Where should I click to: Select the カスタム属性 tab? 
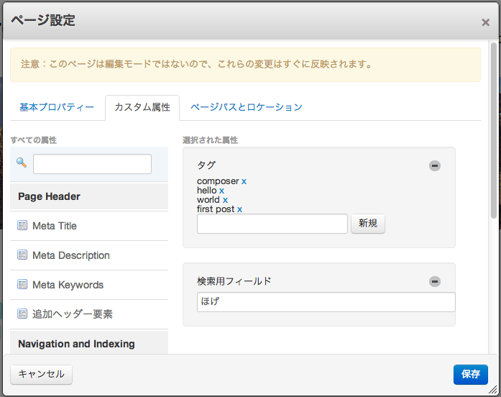[x=142, y=107]
